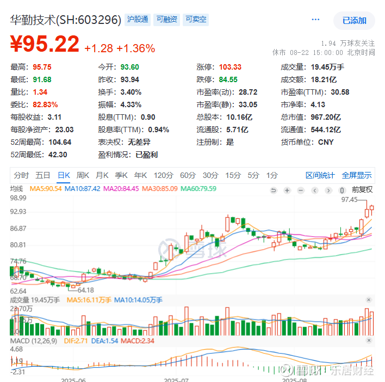This screenshot has height=382, width=385.
Task: Click the MACD (12,26,9) indicator label
Action: [33, 341]
